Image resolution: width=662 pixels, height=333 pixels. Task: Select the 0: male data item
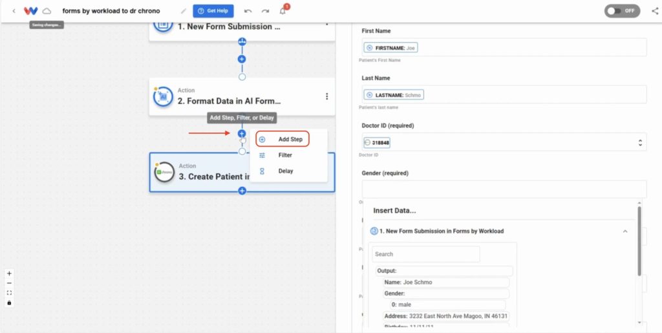click(x=447, y=305)
